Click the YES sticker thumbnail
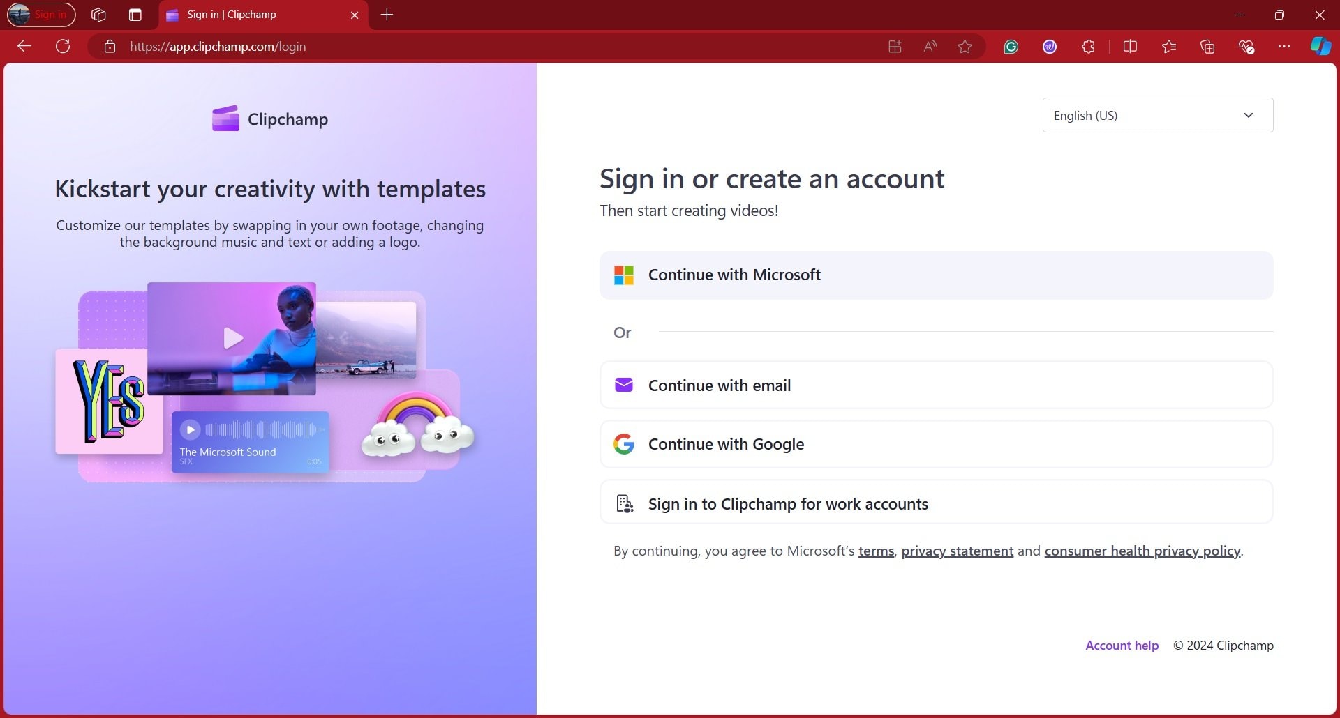The image size is (1340, 718). pos(109,402)
